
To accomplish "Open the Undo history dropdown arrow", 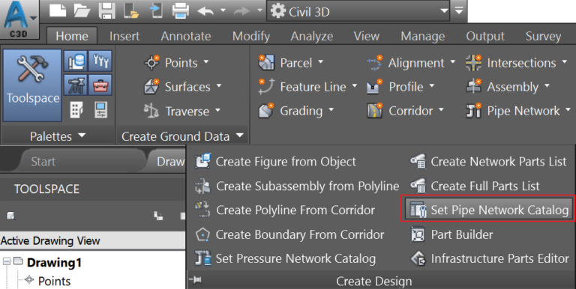I will coord(223,10).
